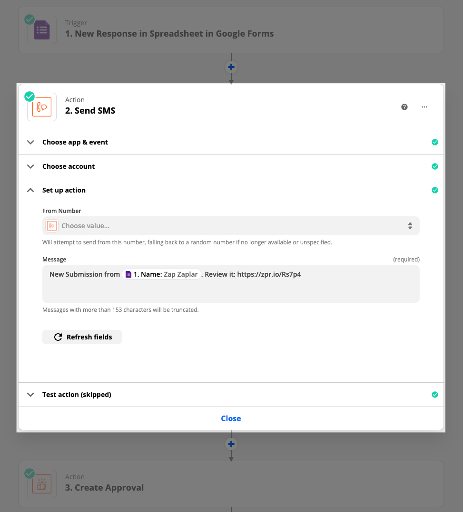Click the From Number choose value field
Viewport: 463px width, 512px height.
[x=231, y=226]
